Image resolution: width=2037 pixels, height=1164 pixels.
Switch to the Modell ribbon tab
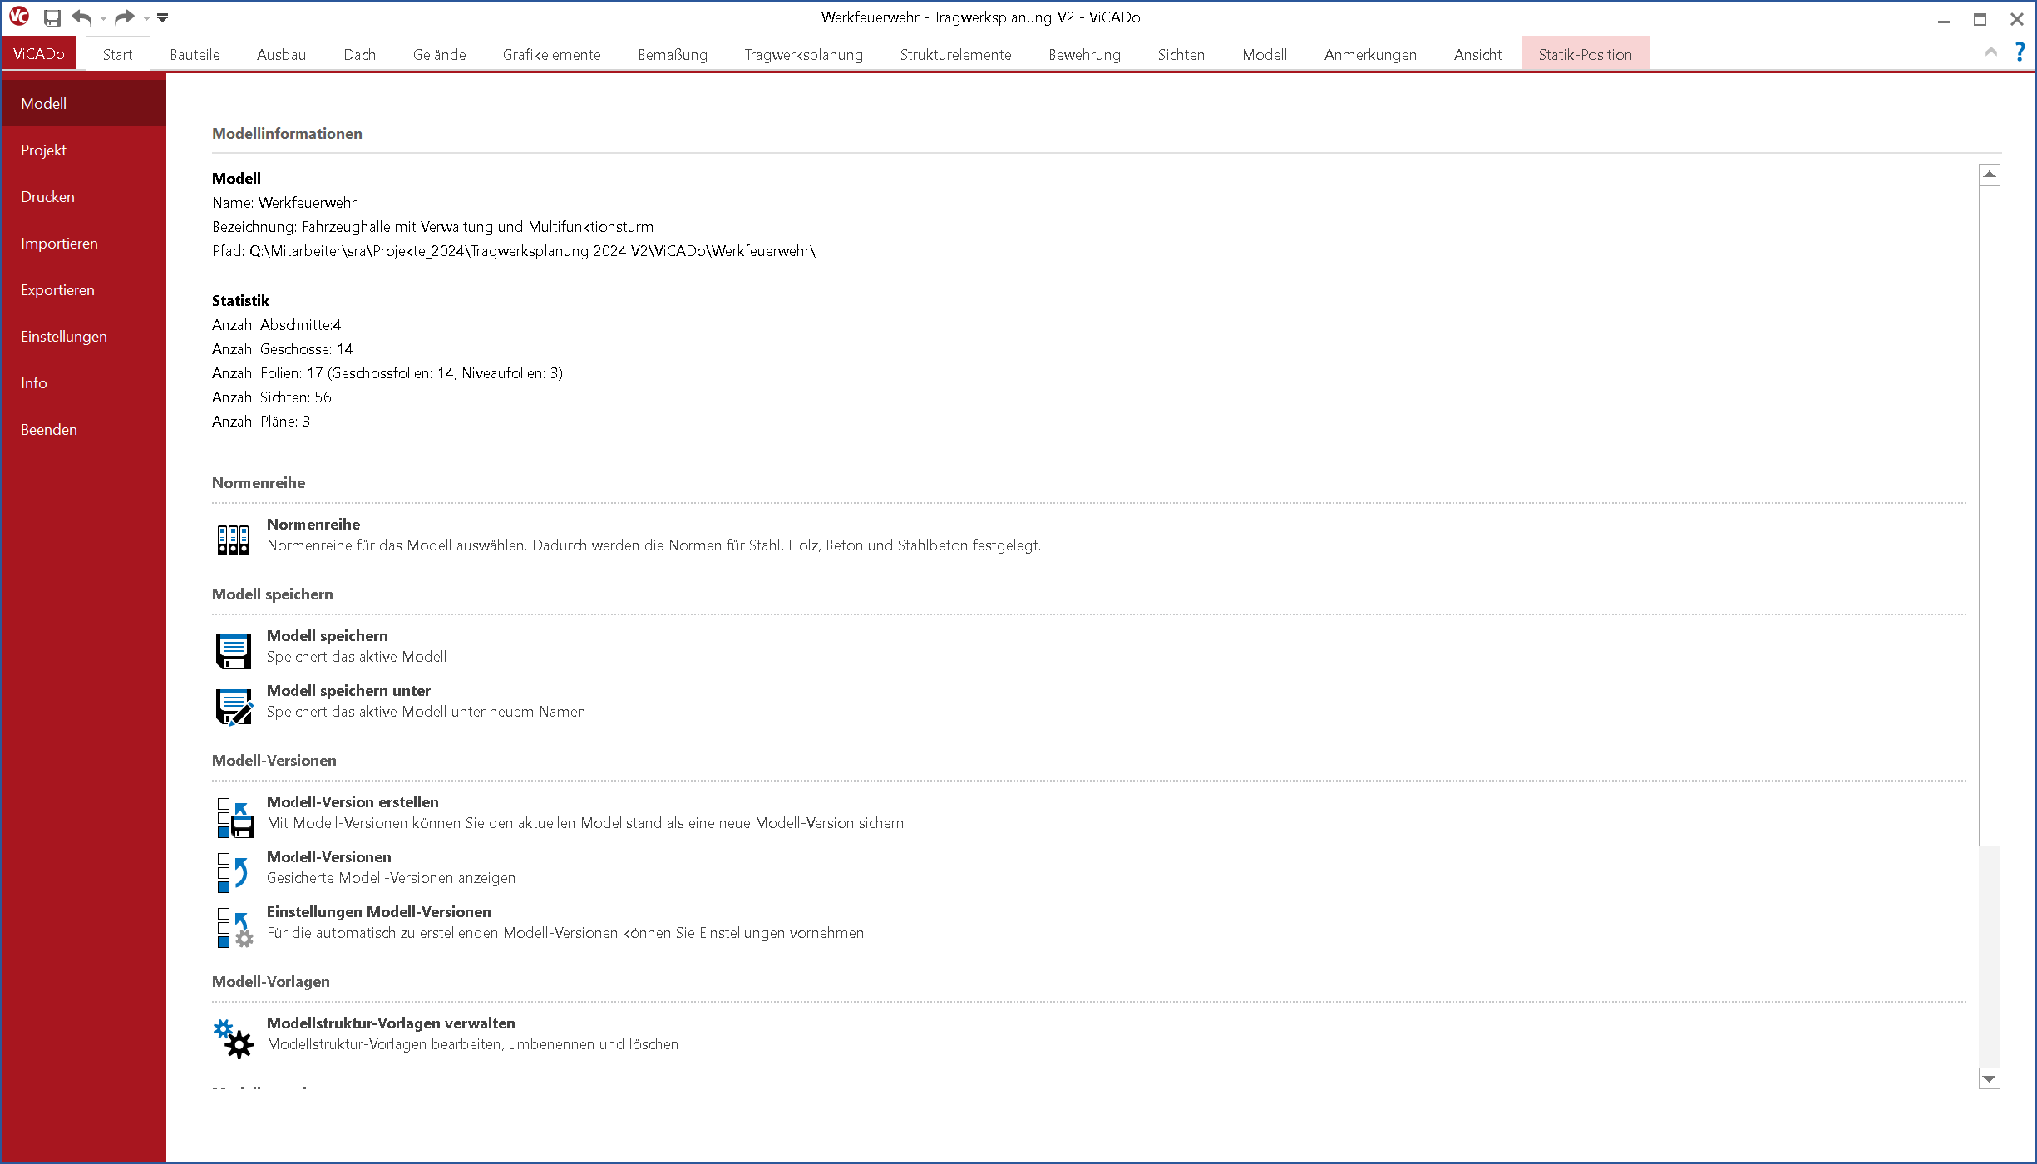[1265, 54]
